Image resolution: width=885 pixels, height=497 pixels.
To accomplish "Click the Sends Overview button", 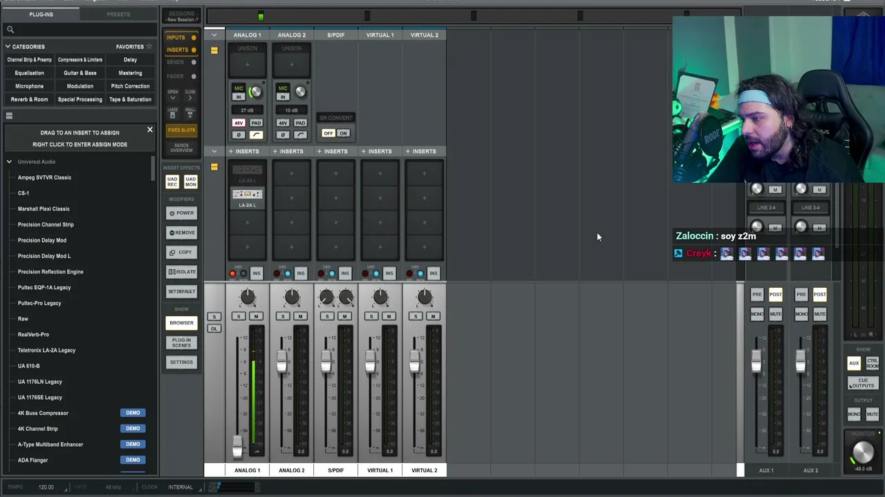I will [181, 148].
